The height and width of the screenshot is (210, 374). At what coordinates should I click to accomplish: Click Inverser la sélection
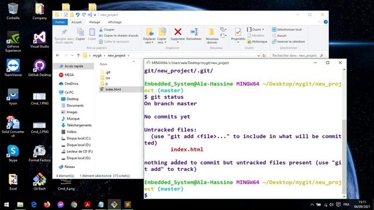point(288,41)
